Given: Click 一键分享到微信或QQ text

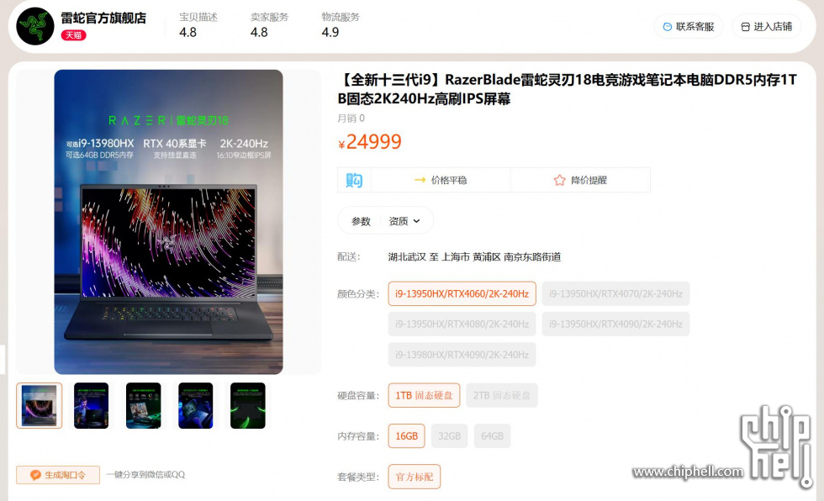Looking at the screenshot, I should [x=145, y=475].
